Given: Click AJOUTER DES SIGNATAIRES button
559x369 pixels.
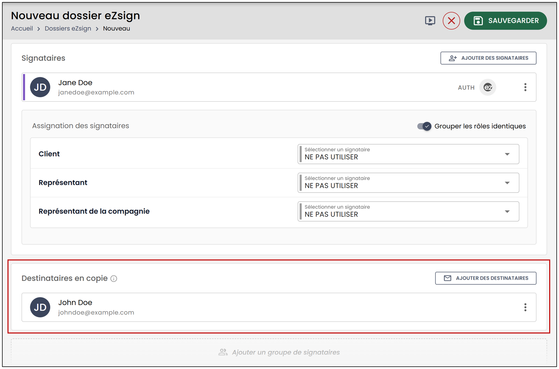Looking at the screenshot, I should [x=488, y=58].
